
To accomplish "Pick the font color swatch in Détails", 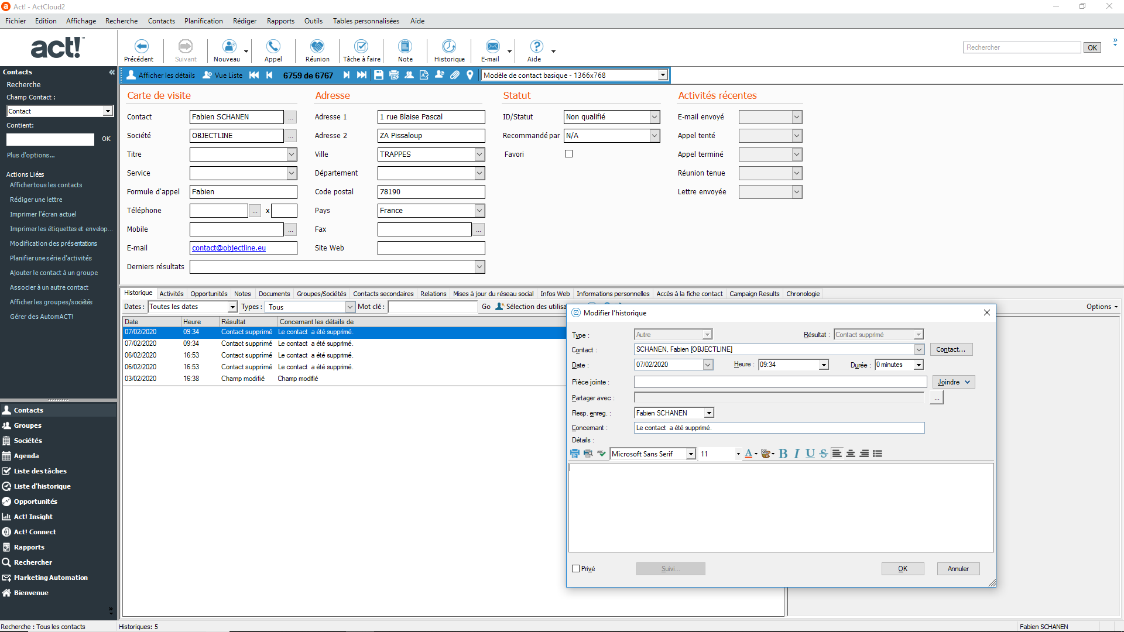I will pyautogui.click(x=748, y=454).
